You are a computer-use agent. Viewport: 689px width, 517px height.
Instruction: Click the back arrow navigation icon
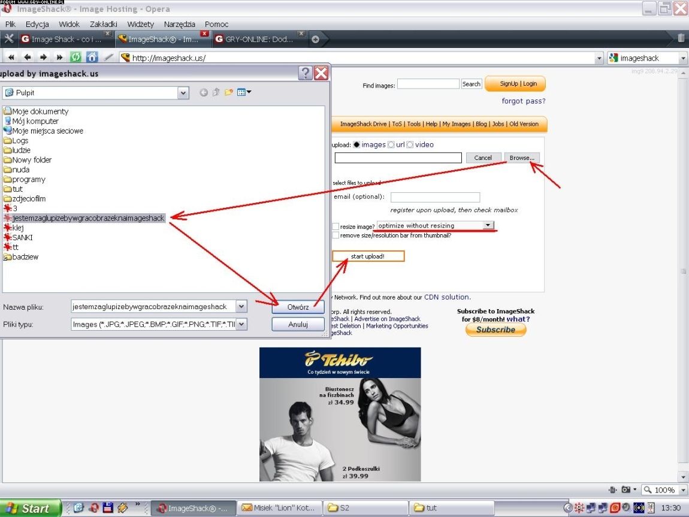click(x=27, y=58)
